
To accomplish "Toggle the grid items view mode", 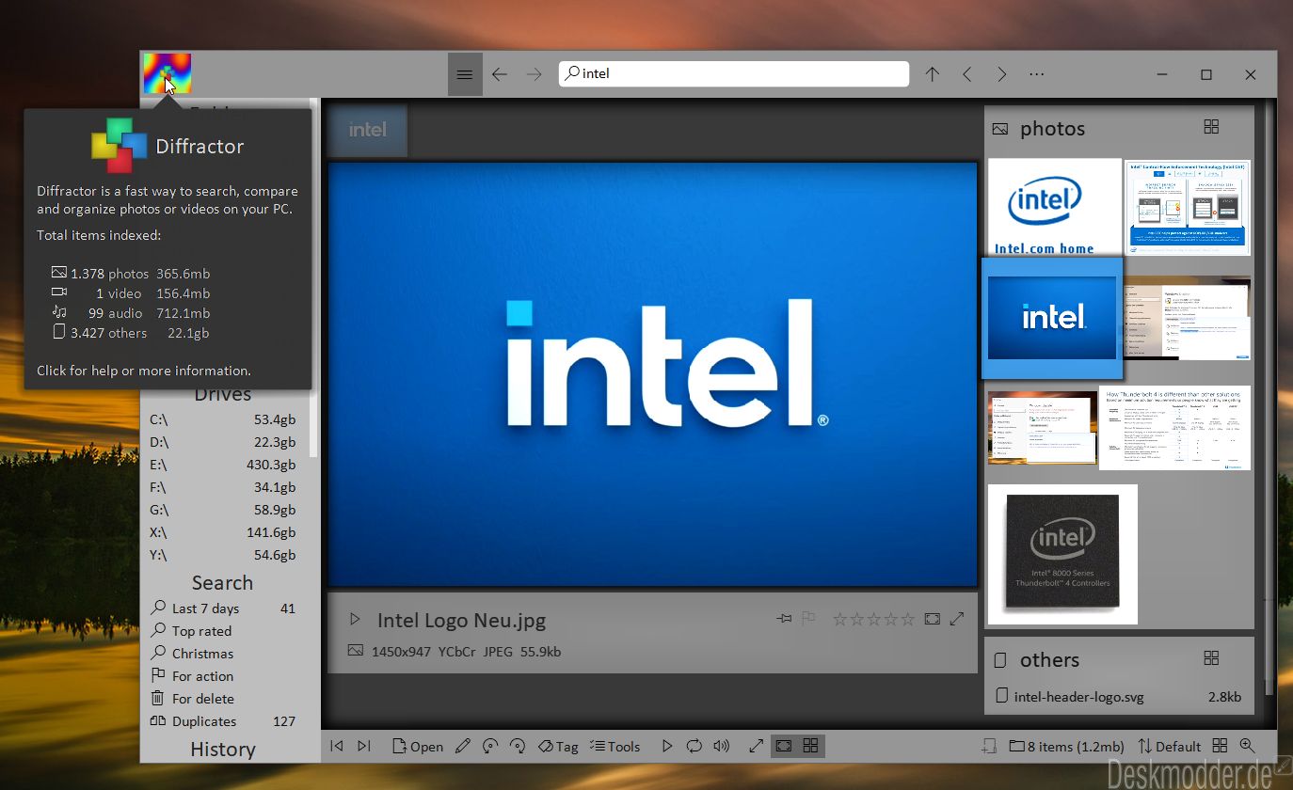I will (x=810, y=746).
